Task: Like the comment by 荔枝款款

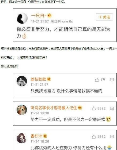Action: click(97, 80)
